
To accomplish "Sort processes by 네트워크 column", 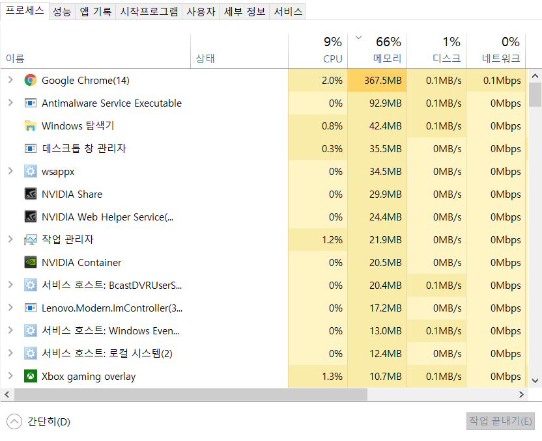I will coord(496,51).
